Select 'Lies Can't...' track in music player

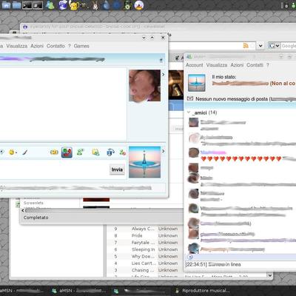pyautogui.click(x=144, y=263)
